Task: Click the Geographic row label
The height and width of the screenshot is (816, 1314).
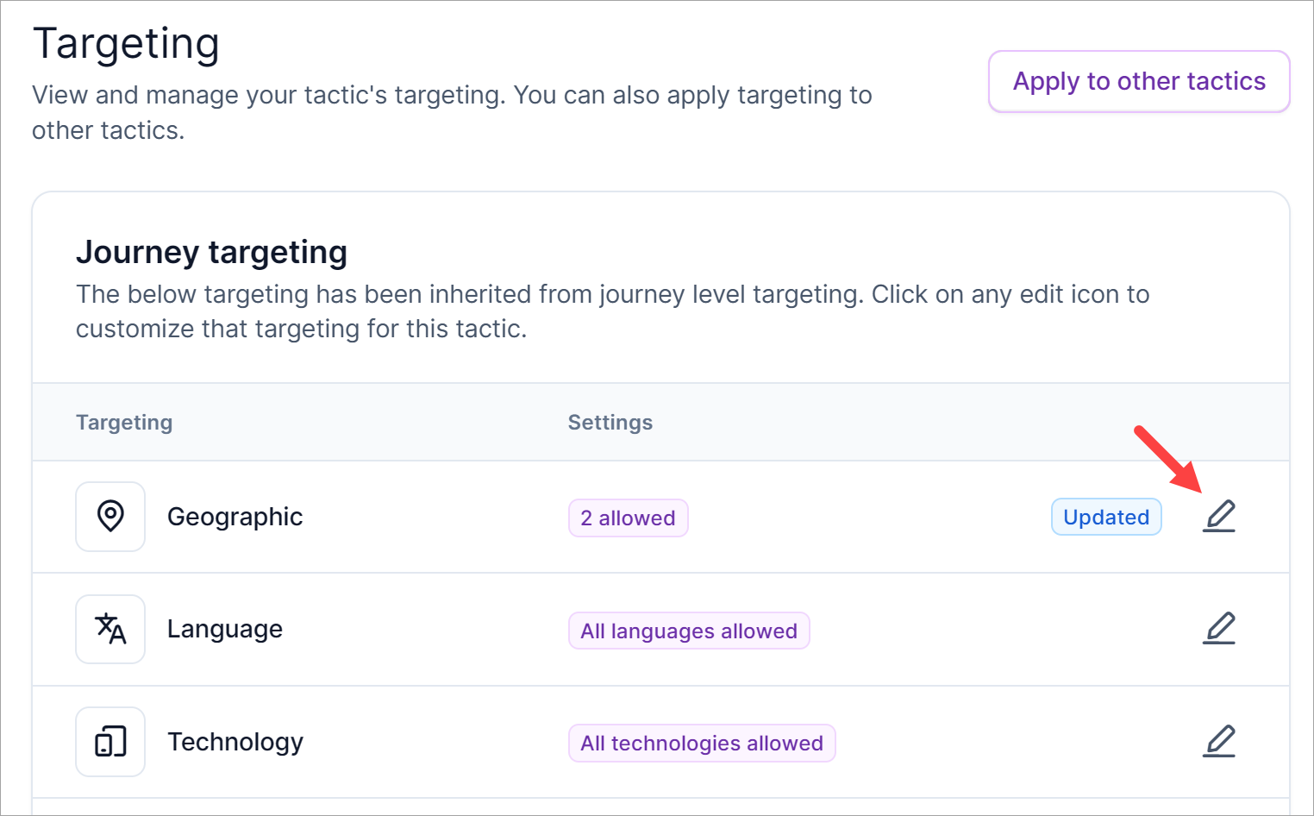Action: pyautogui.click(x=235, y=517)
